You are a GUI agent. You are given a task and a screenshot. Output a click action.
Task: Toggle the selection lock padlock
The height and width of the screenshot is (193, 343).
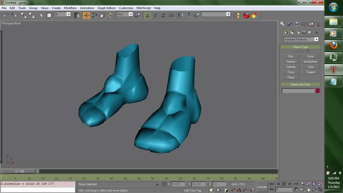(157, 184)
